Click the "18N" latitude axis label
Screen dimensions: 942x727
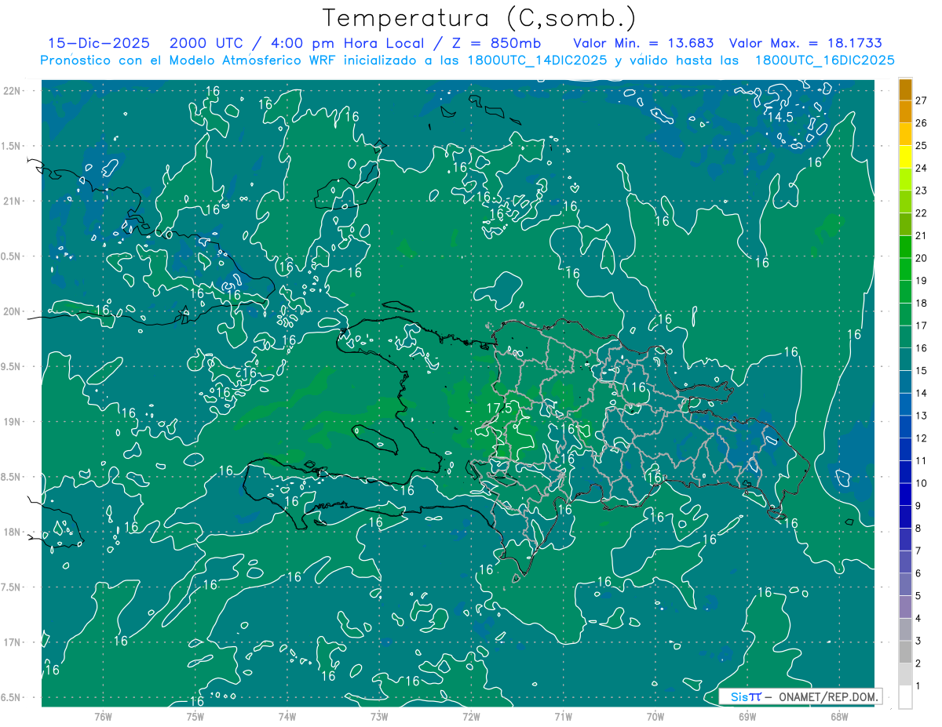13,532
